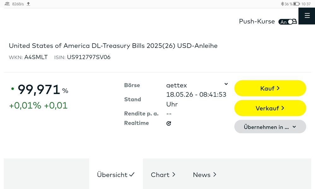Click the print icon beside Push-Kurse
Image resolution: width=315 pixels, height=189 pixels.
(x=294, y=21)
